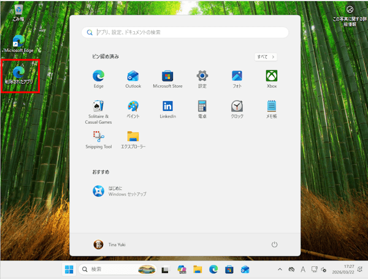Open Snipping Tool from pinned apps
368x279 pixels.
(x=99, y=140)
